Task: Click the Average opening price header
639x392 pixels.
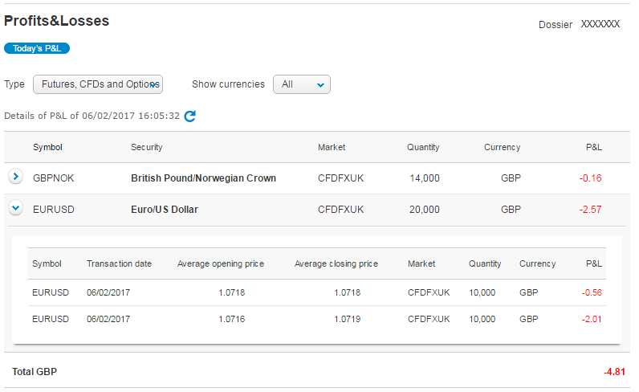Action: (x=220, y=263)
